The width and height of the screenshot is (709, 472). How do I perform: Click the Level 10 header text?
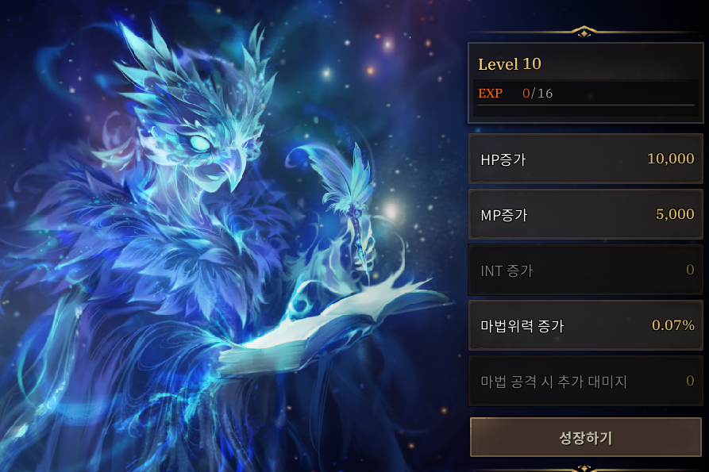(x=510, y=64)
